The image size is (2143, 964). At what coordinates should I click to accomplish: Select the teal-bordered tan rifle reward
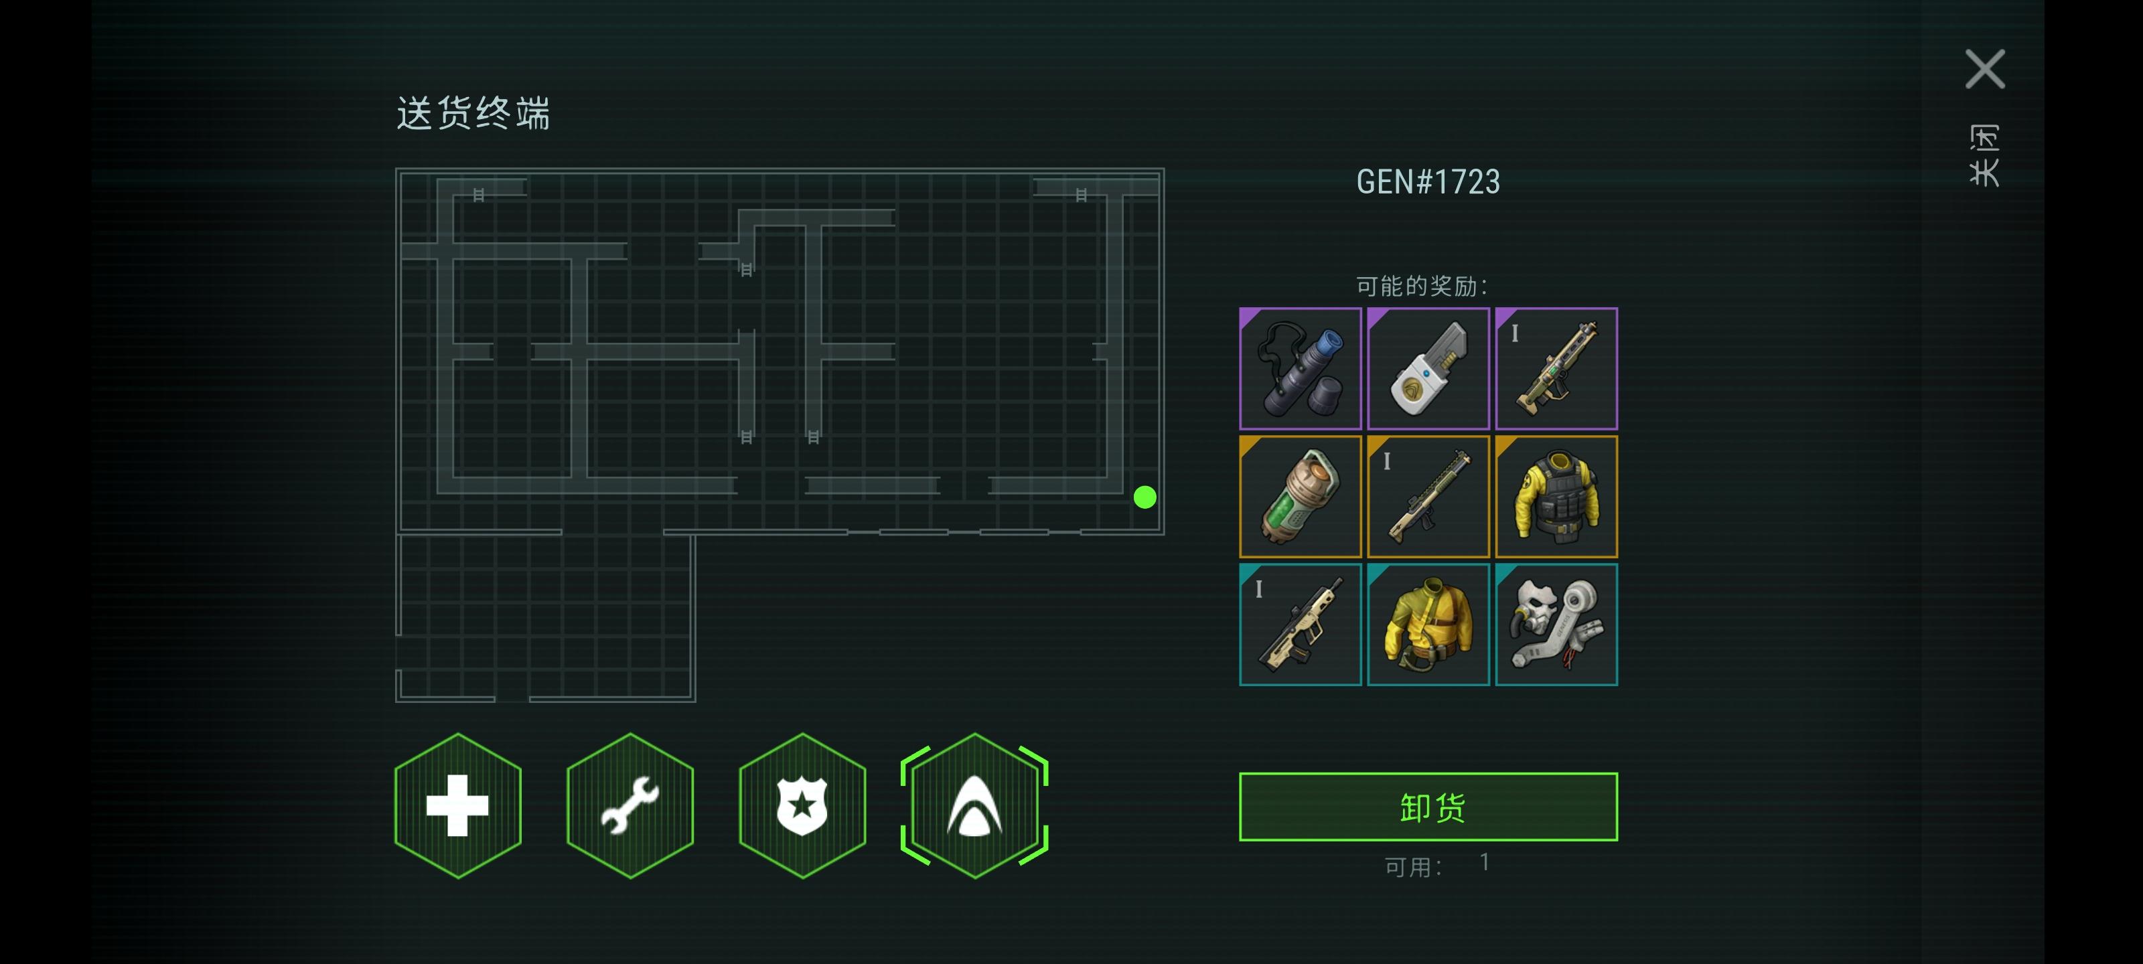(1299, 625)
